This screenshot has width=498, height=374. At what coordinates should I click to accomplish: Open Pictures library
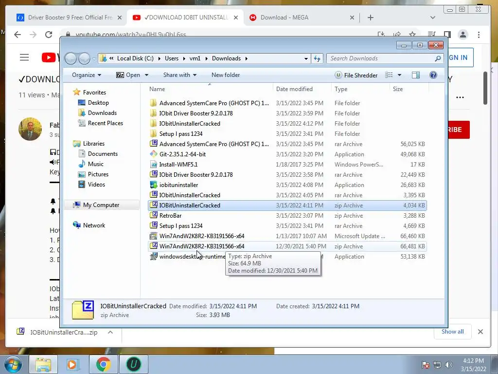pos(98,174)
